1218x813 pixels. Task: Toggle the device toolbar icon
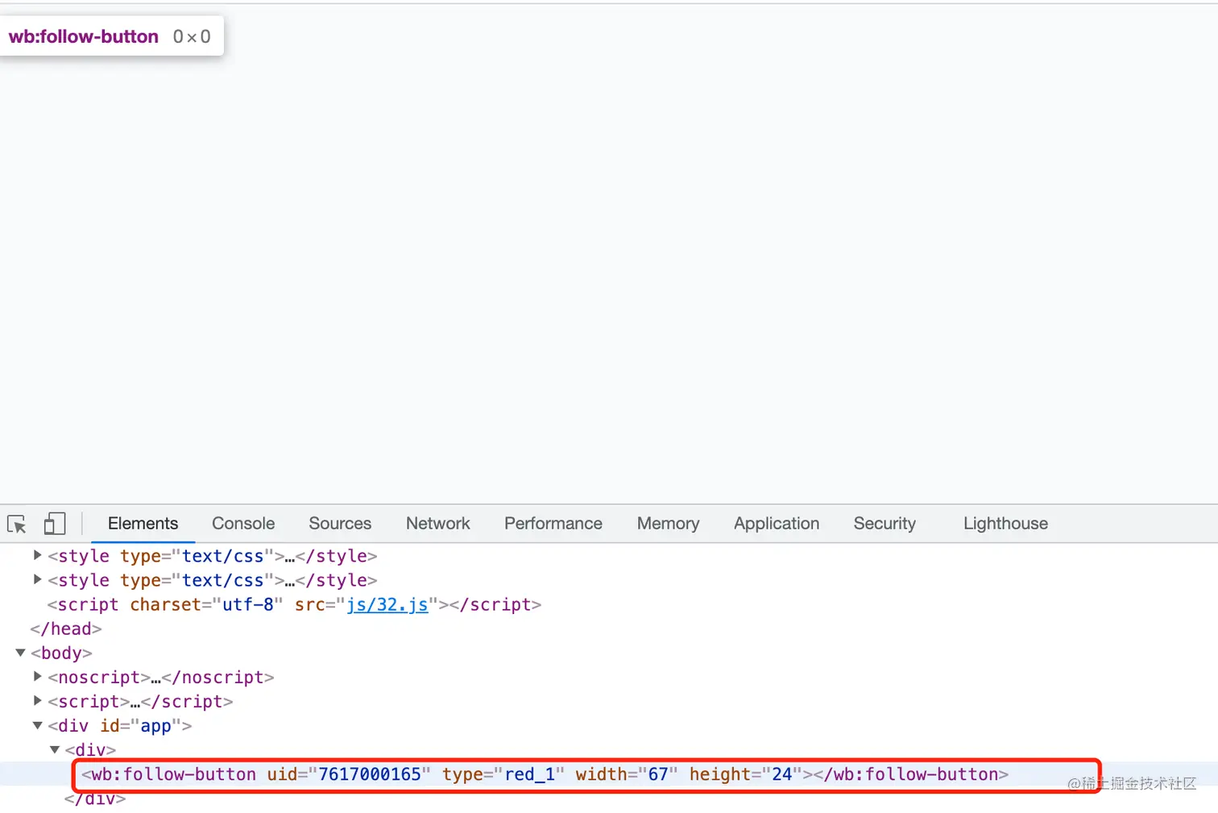[55, 524]
